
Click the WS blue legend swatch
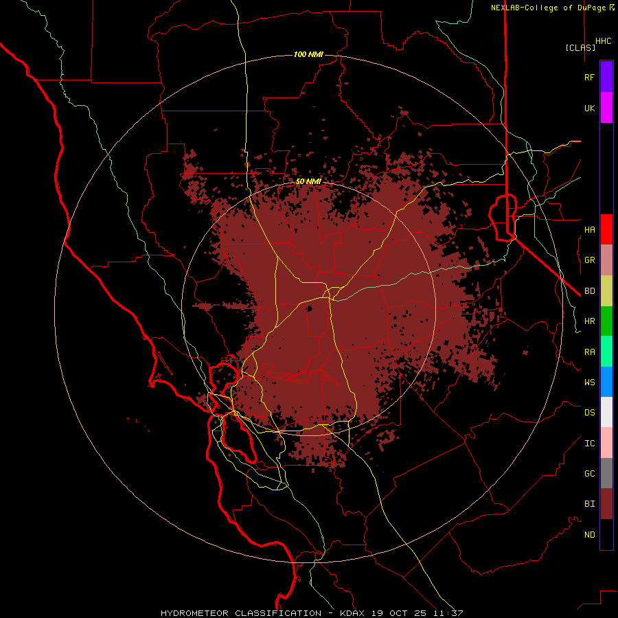point(606,382)
